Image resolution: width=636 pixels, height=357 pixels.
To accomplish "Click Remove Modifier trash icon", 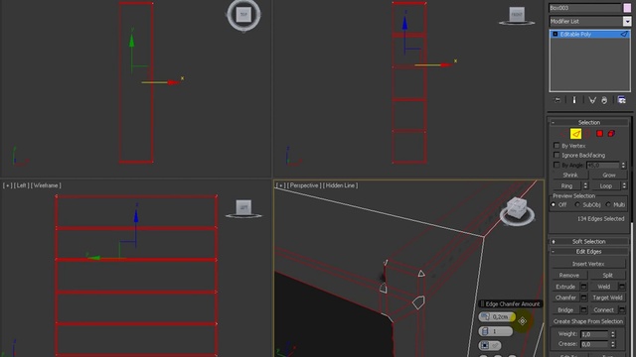I will 604,100.
